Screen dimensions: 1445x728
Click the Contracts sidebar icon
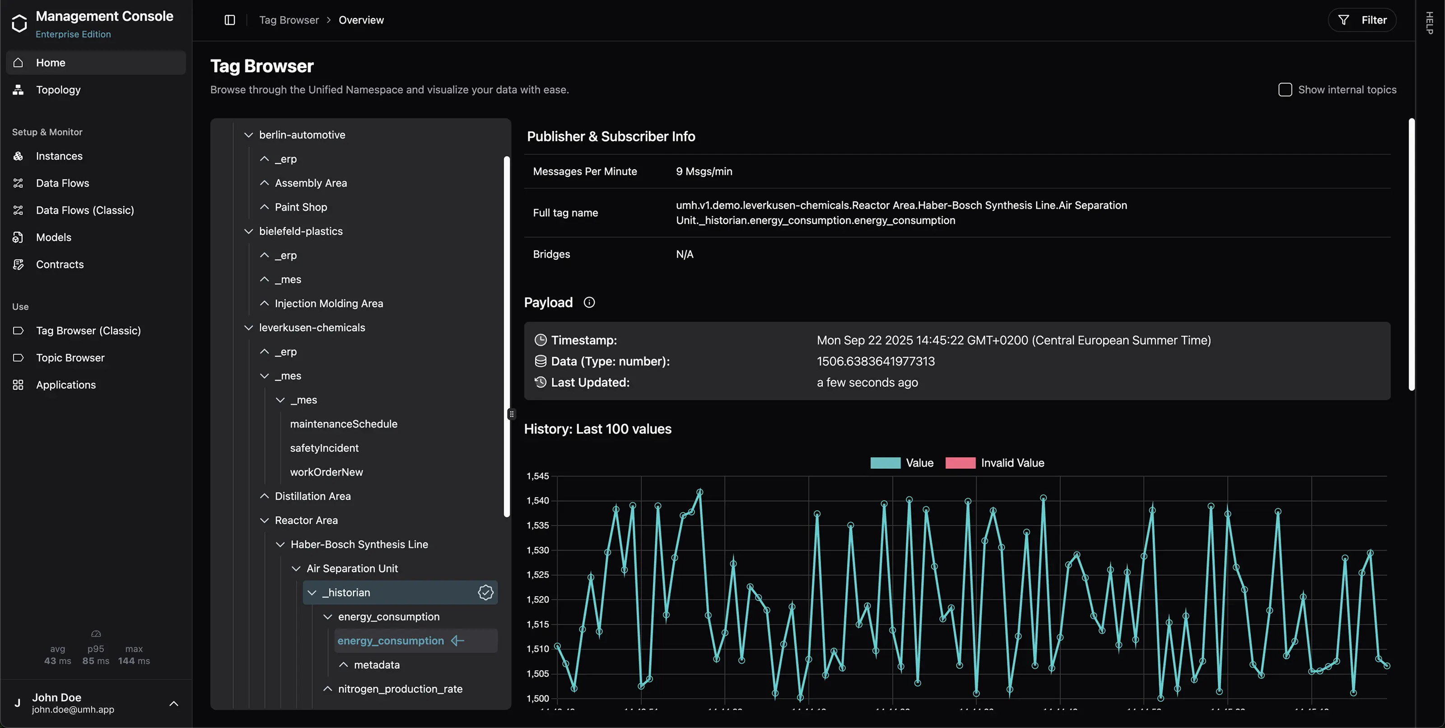[x=19, y=264]
